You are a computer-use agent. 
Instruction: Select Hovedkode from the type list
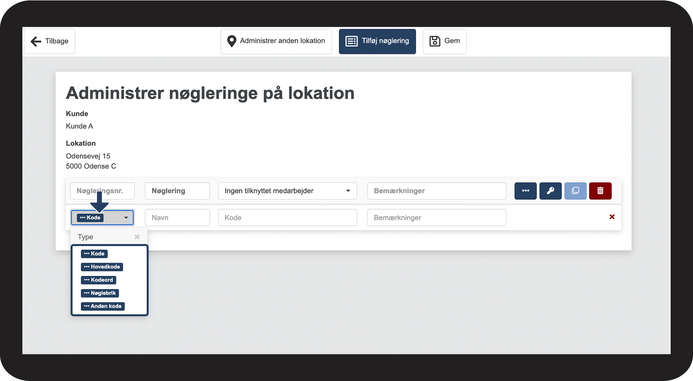click(102, 267)
